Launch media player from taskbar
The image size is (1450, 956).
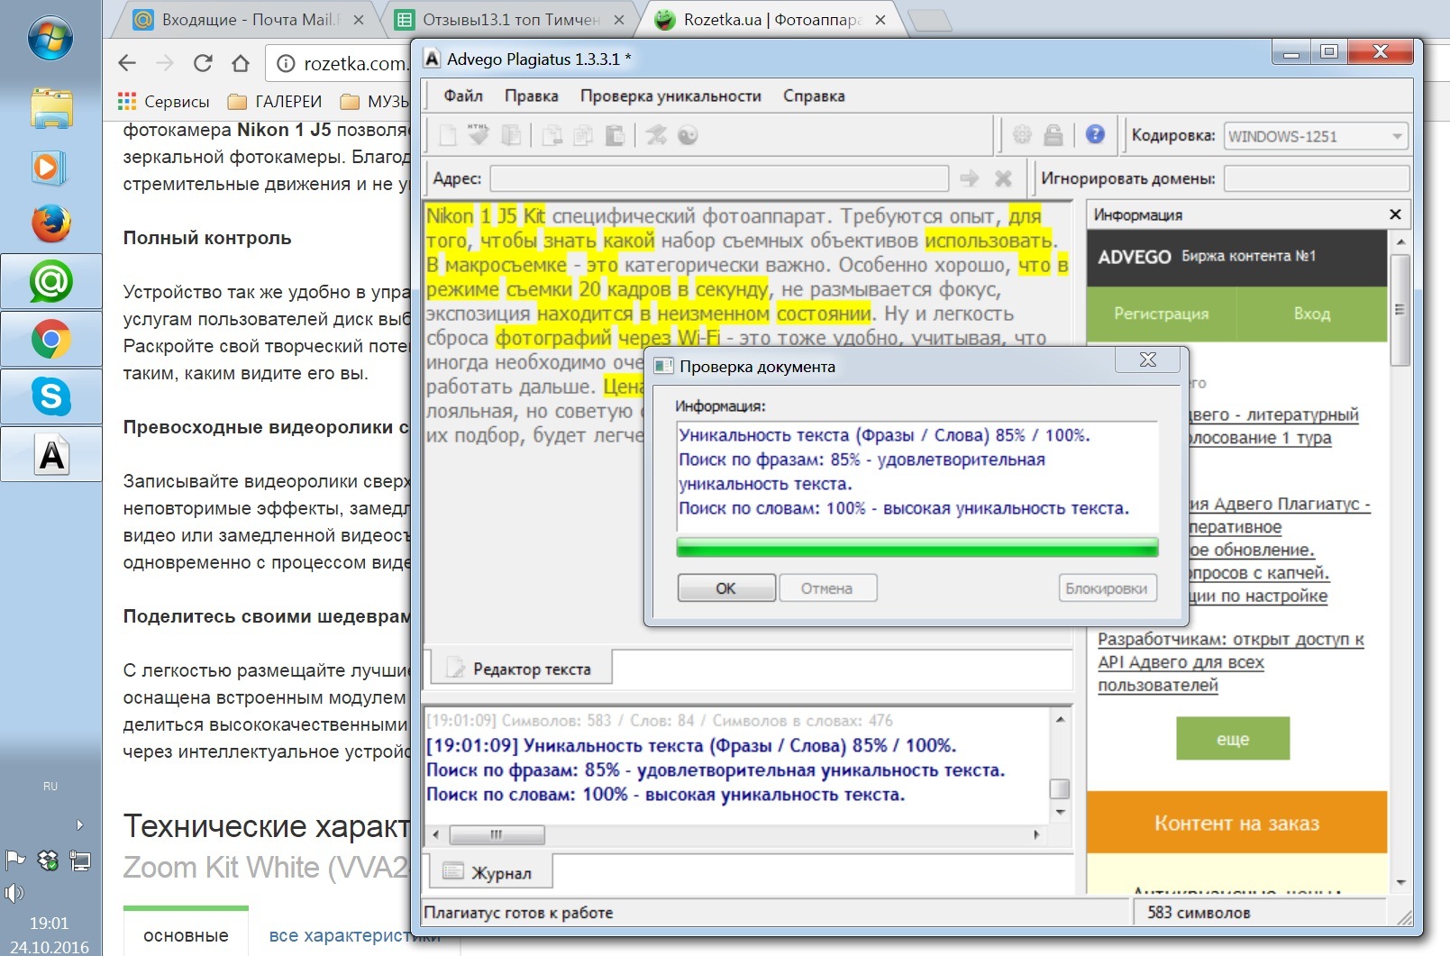click(49, 168)
